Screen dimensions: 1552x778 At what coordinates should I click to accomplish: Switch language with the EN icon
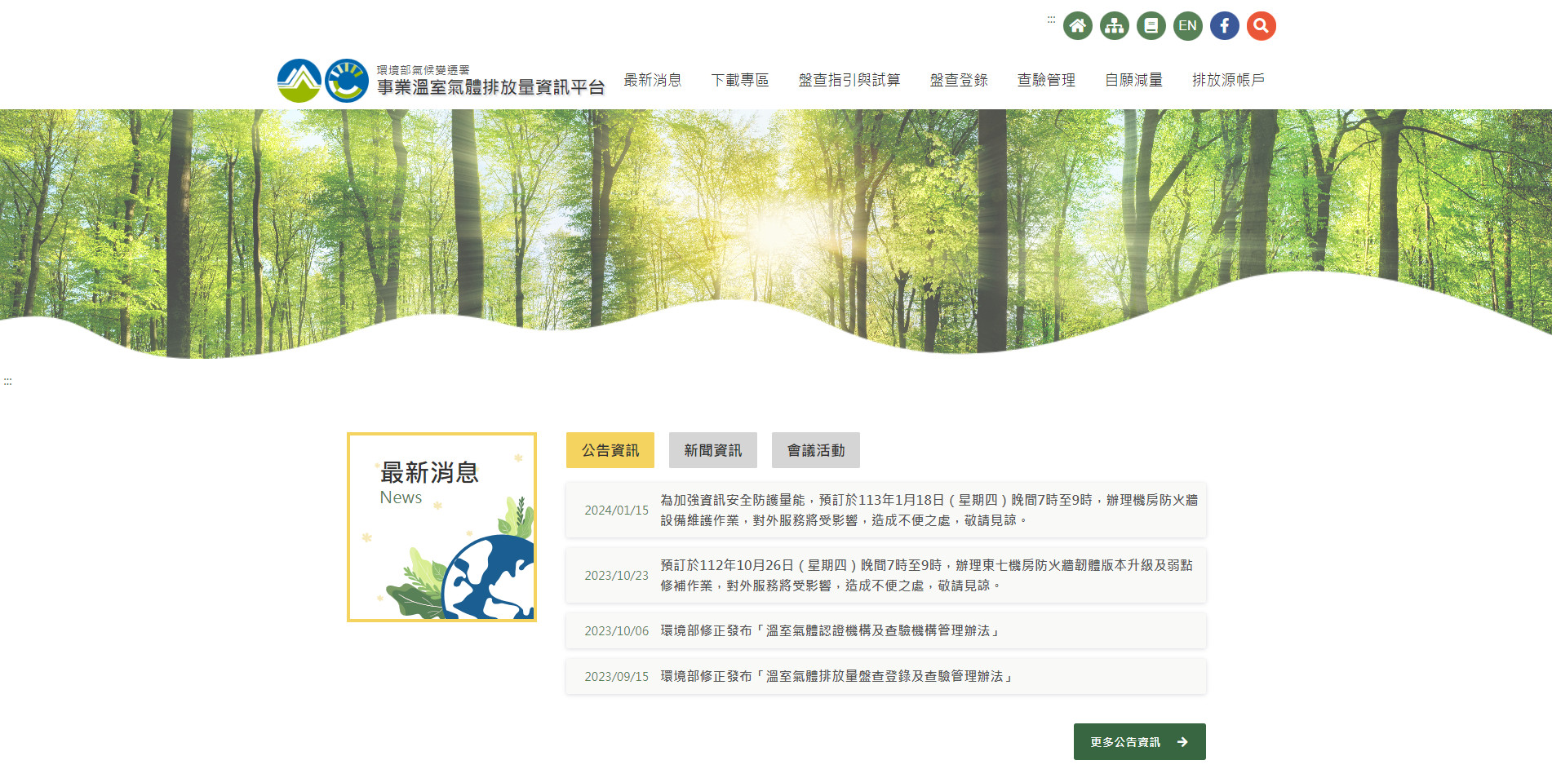(x=1187, y=26)
